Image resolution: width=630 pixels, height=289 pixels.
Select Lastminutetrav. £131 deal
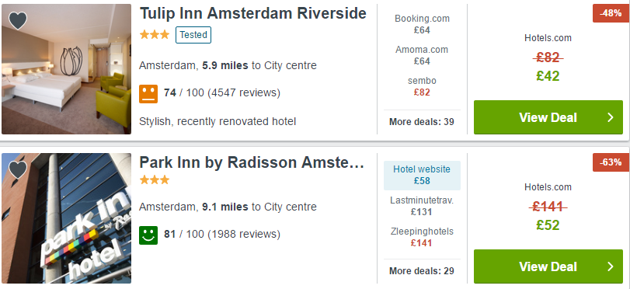click(x=422, y=206)
